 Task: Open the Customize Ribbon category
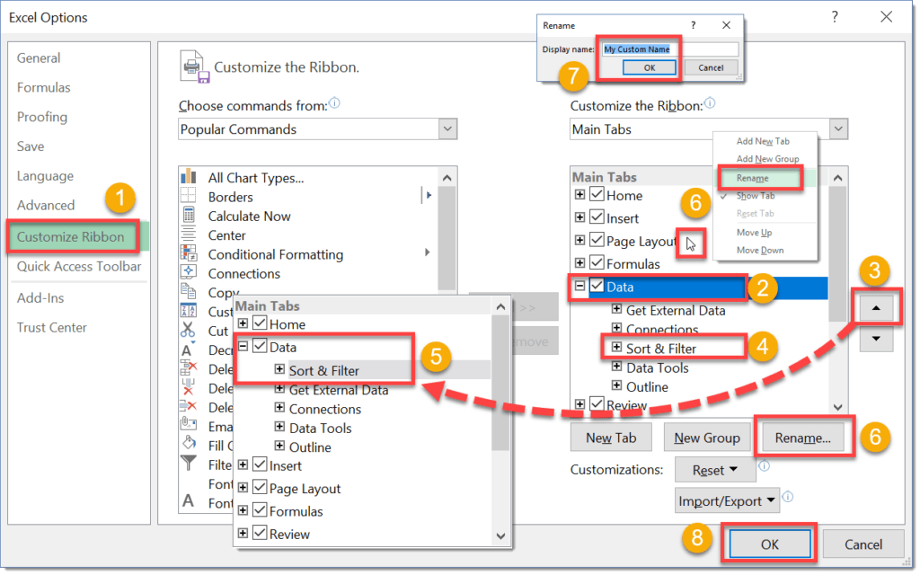coord(70,236)
